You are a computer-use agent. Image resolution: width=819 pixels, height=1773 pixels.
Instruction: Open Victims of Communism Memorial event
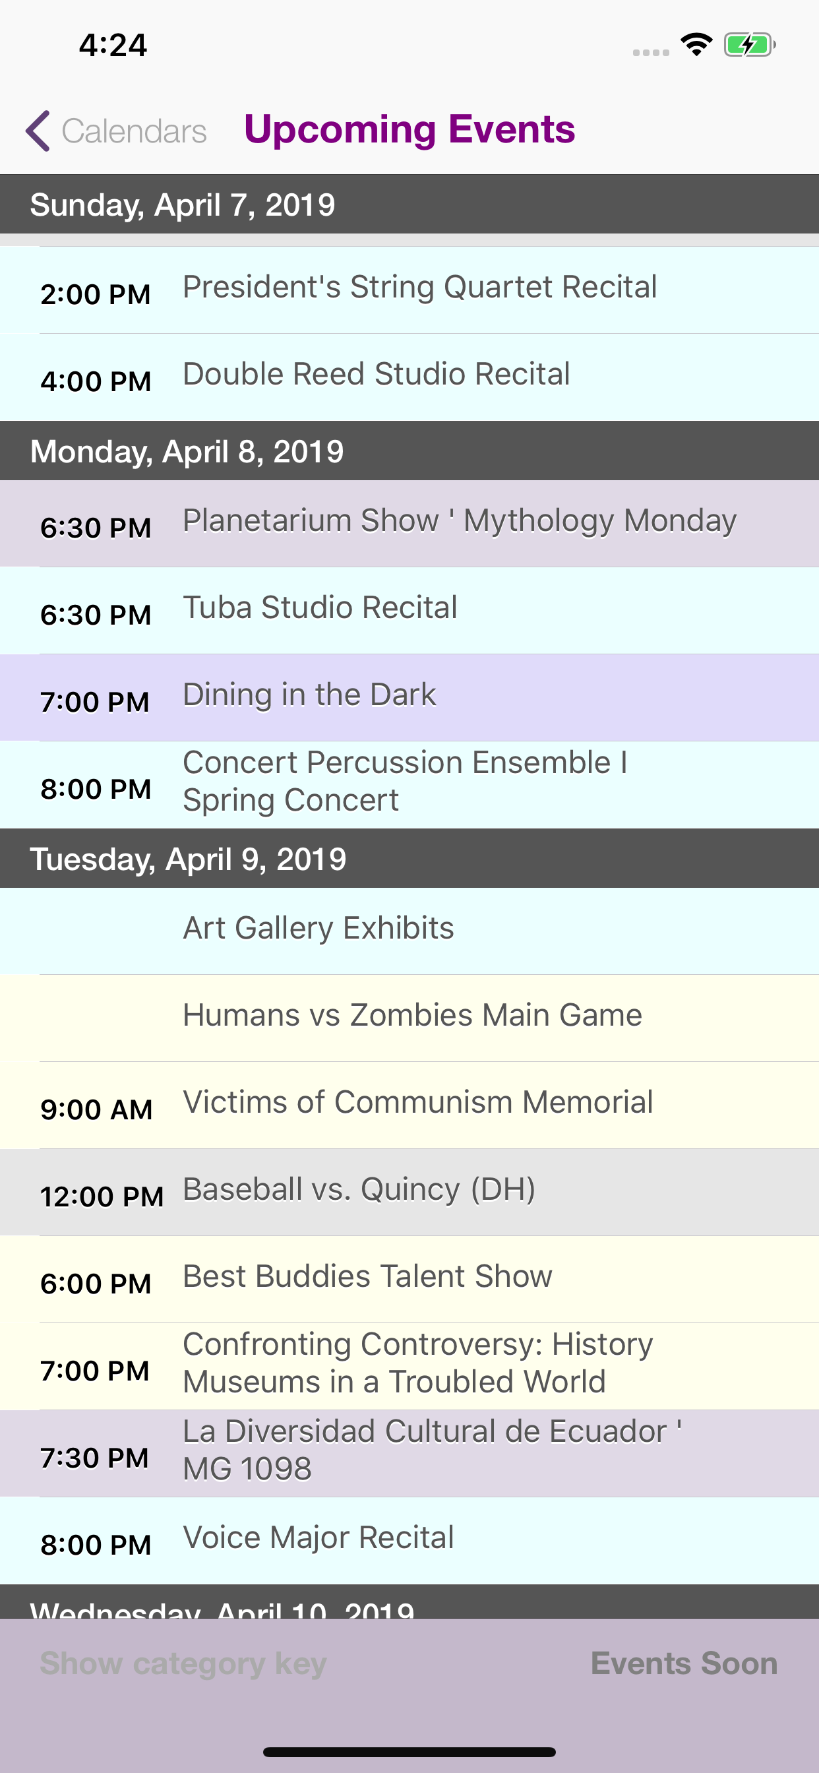click(409, 1105)
